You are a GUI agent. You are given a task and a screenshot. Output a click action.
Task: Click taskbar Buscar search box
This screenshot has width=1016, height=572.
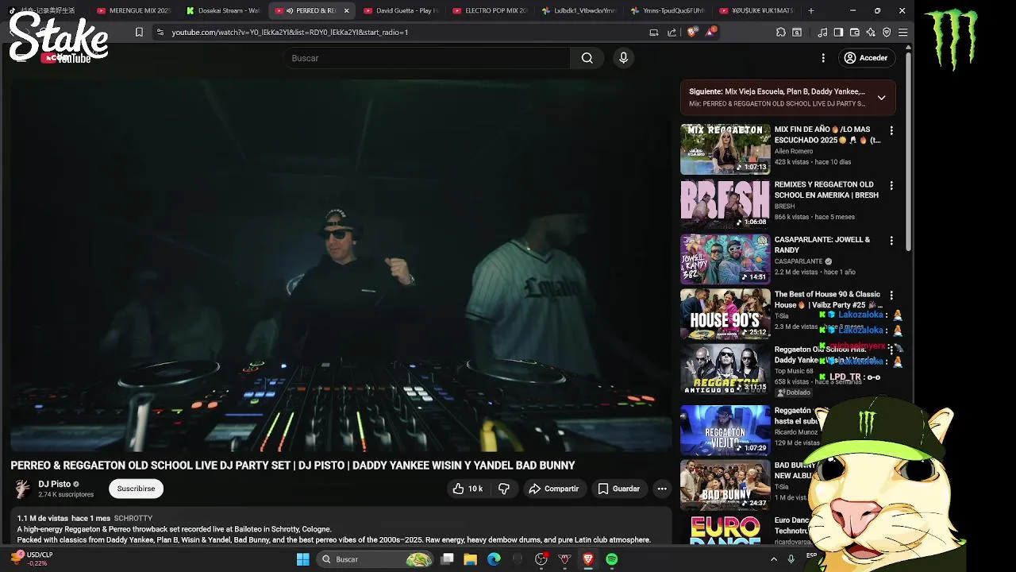375,559
